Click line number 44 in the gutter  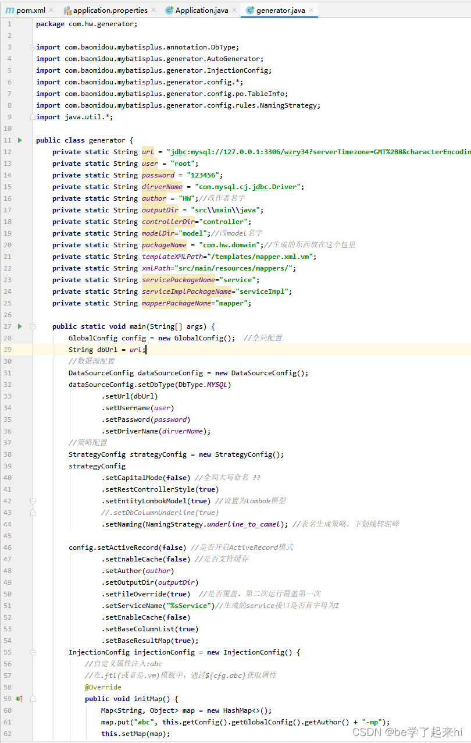(x=8, y=524)
